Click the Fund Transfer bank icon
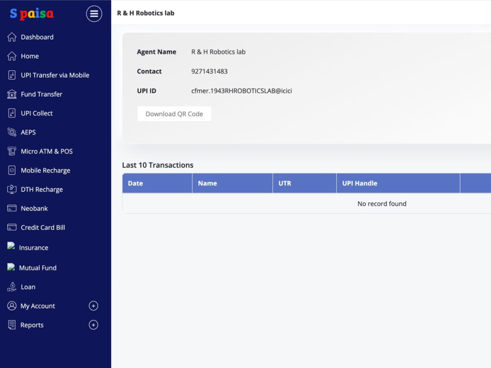This screenshot has width=491, height=368. click(12, 94)
